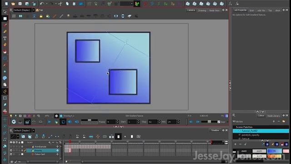Screen dimensions: 291x164
Task: Delete a layer with the timeline minus button
Action: (x=53, y=143)
